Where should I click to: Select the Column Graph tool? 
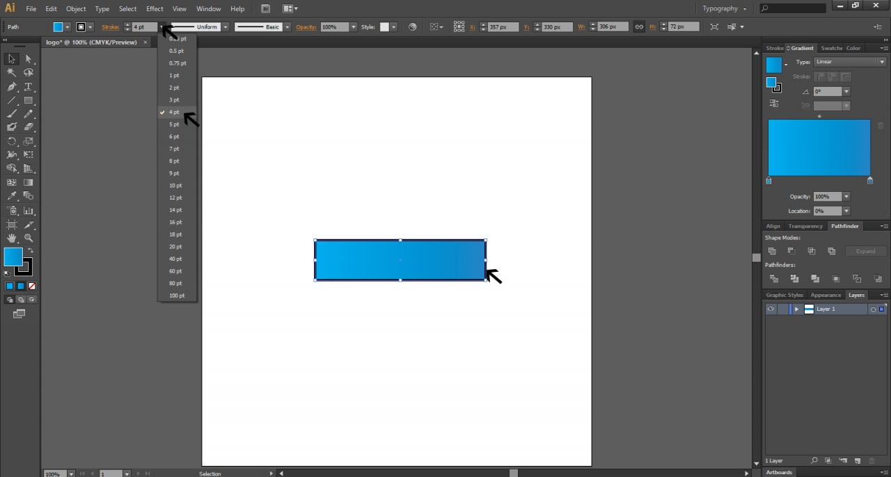29,210
